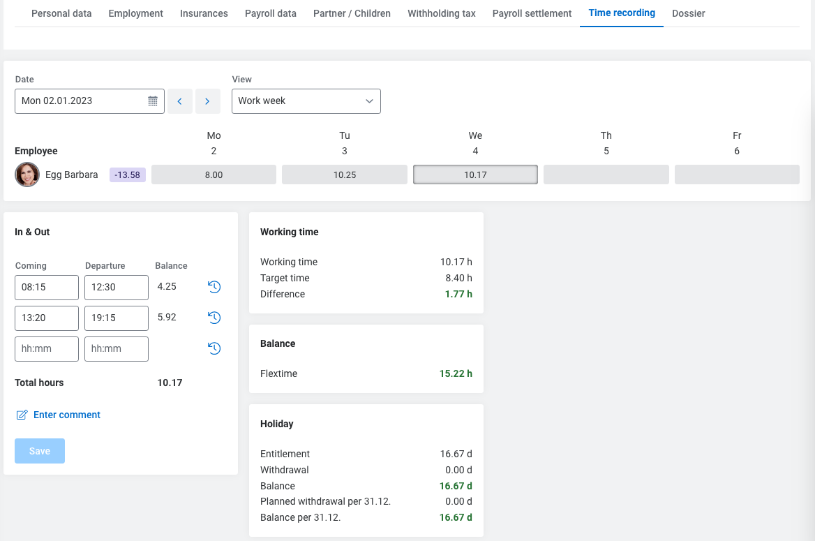
Task: Select the empty Thursday time cell
Action: [606, 175]
